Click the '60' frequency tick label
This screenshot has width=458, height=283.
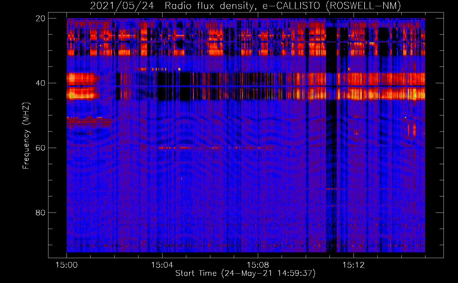[40, 148]
